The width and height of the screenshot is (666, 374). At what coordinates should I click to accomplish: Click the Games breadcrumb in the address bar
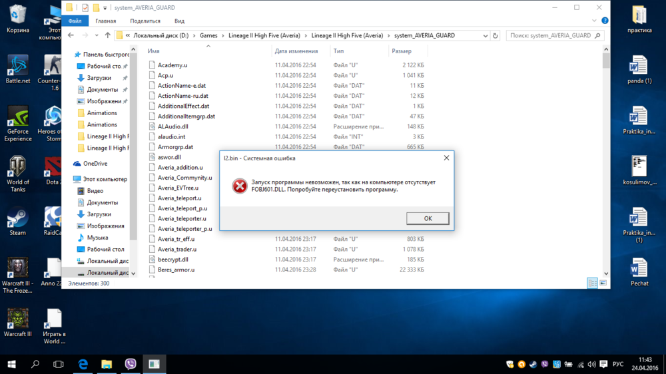(208, 36)
